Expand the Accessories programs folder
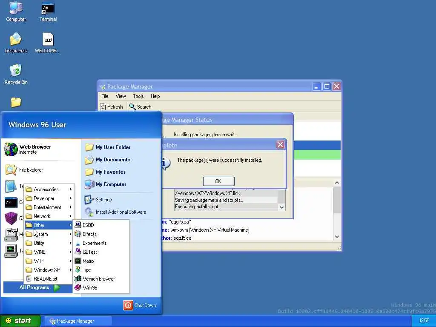The image size is (436, 327). tap(49, 189)
